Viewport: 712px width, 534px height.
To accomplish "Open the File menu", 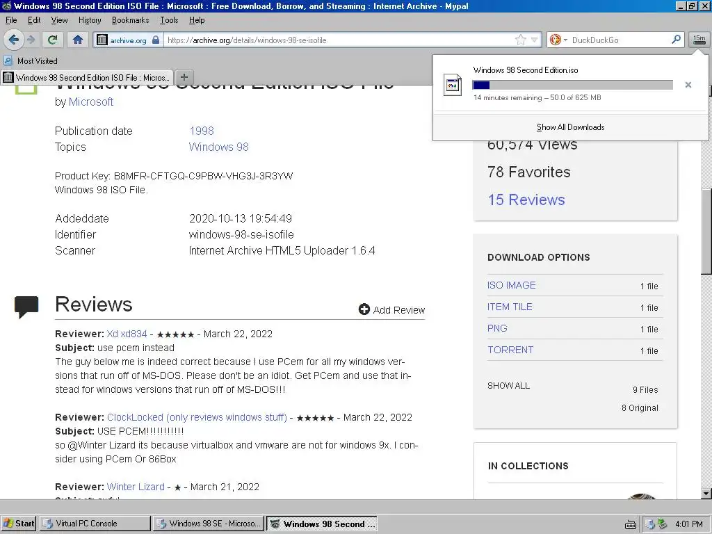I will 11,20.
